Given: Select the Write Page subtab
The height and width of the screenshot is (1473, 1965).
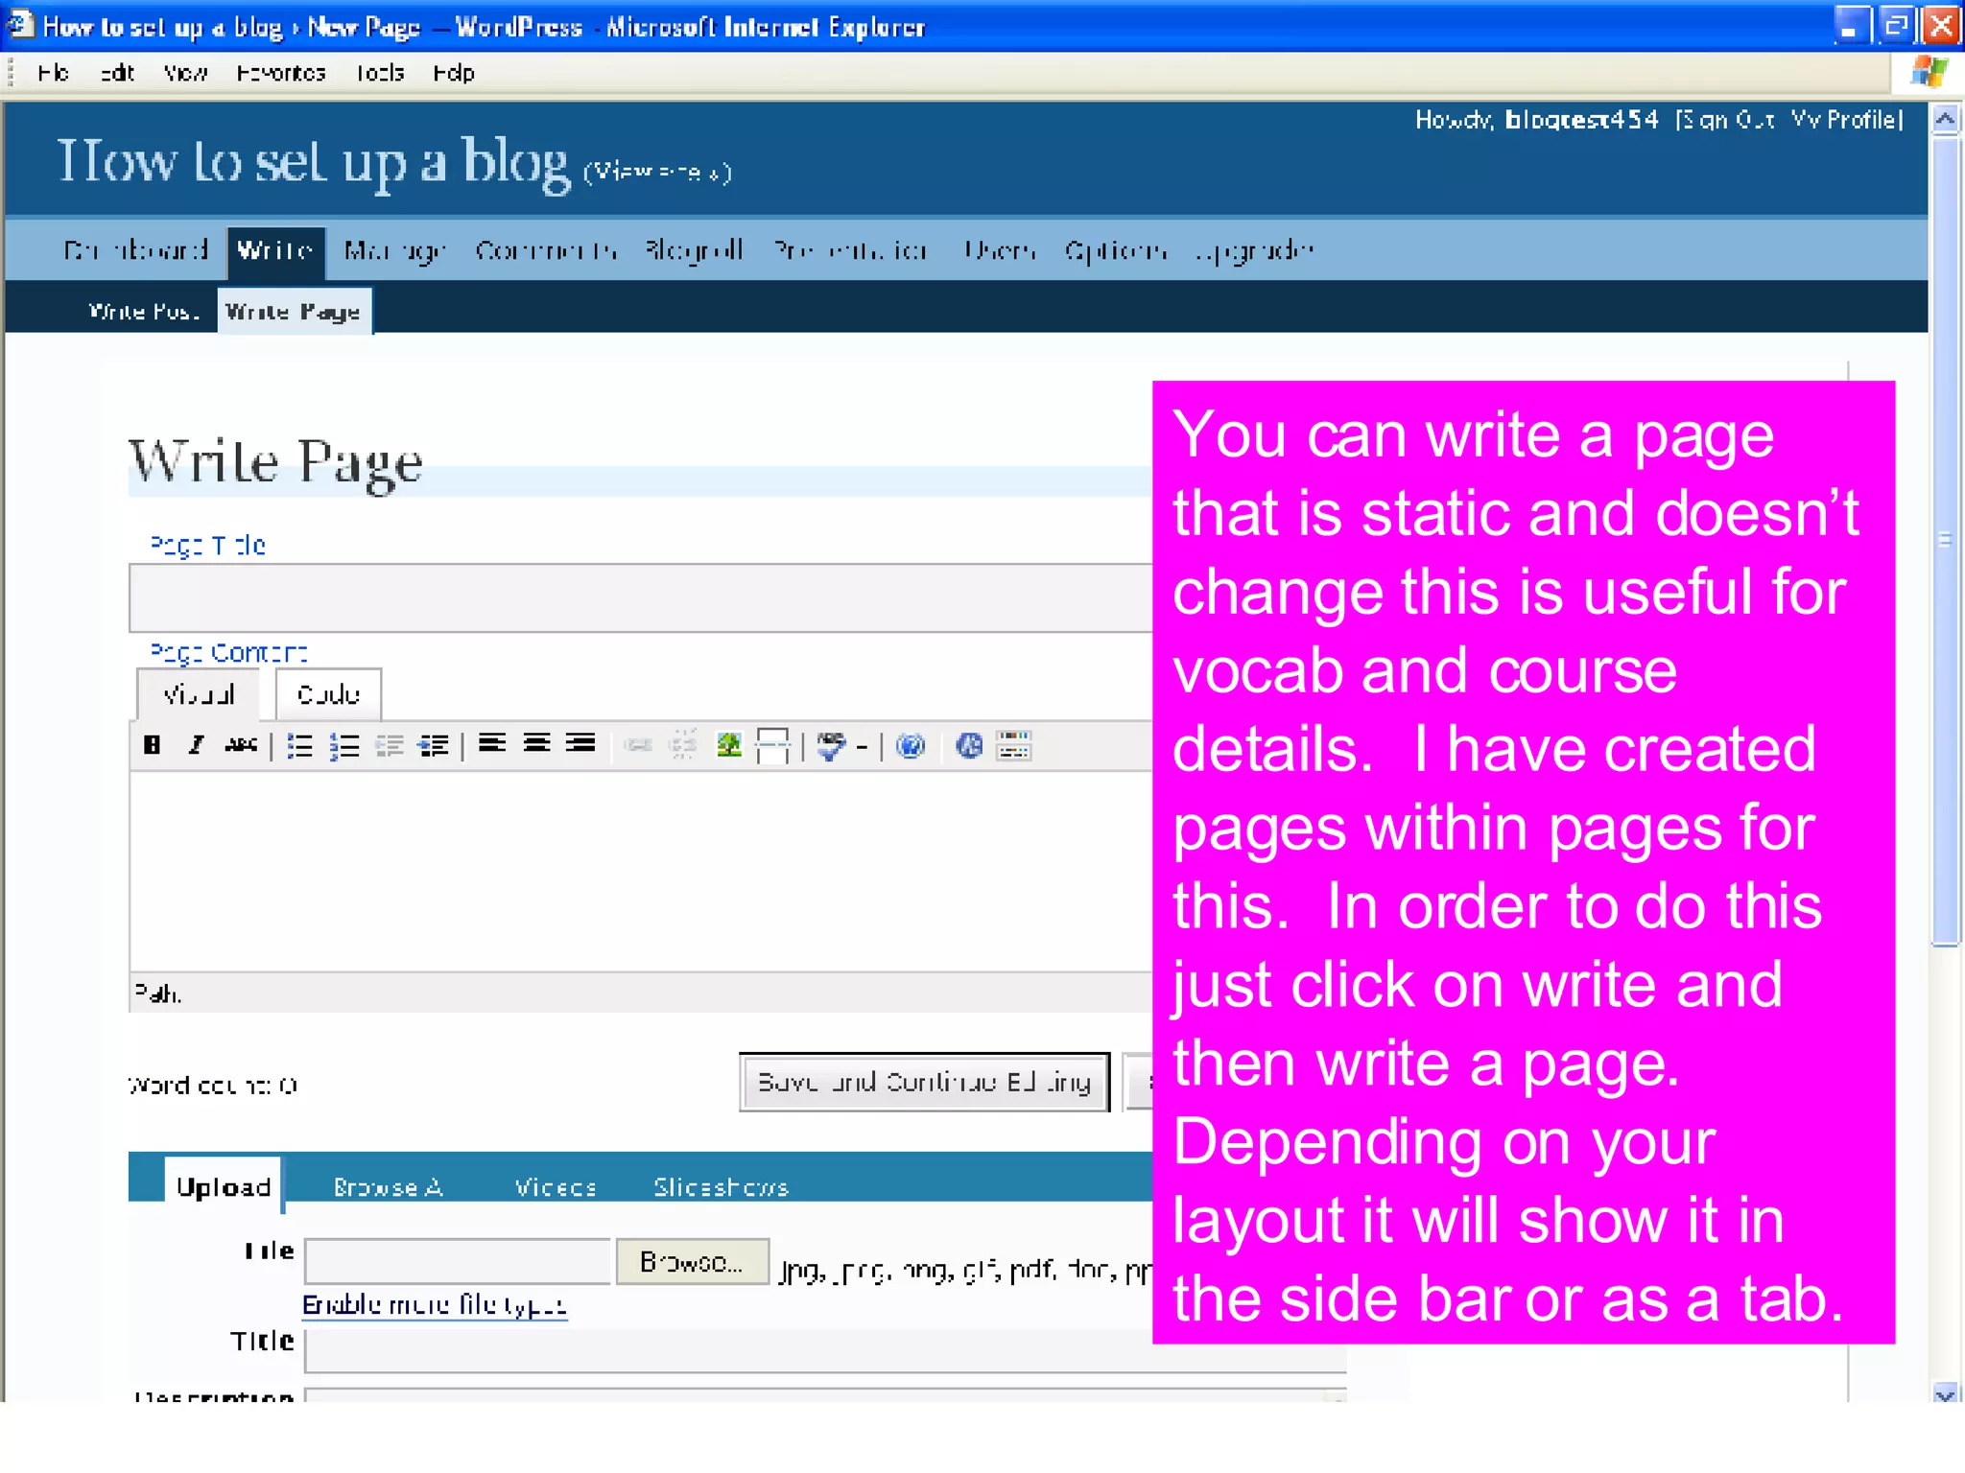Looking at the screenshot, I should click(x=294, y=312).
